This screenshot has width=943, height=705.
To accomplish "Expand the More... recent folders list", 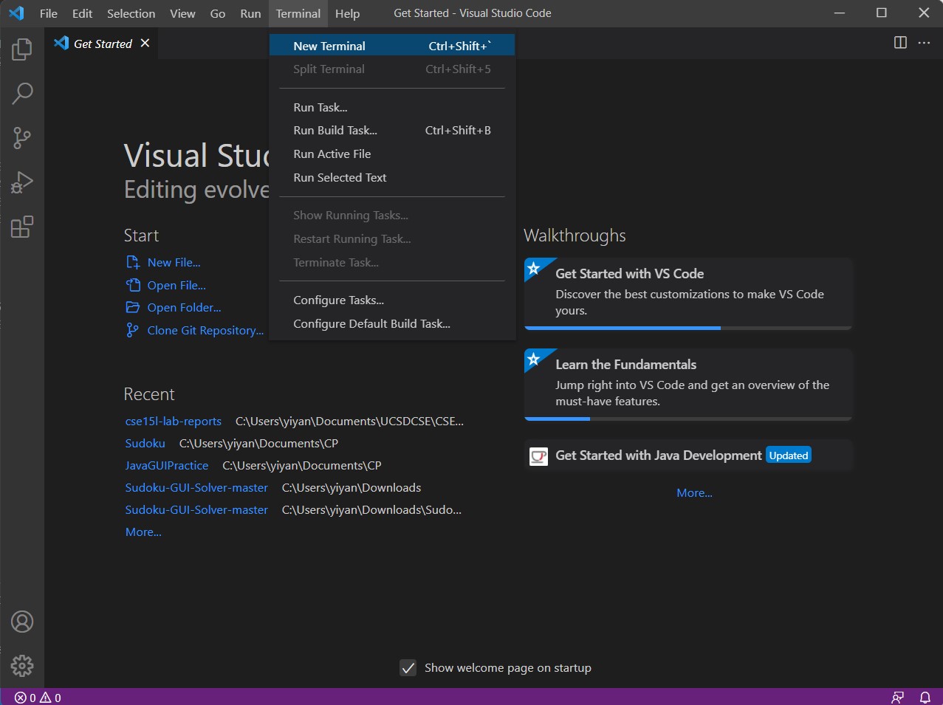I will click(143, 532).
